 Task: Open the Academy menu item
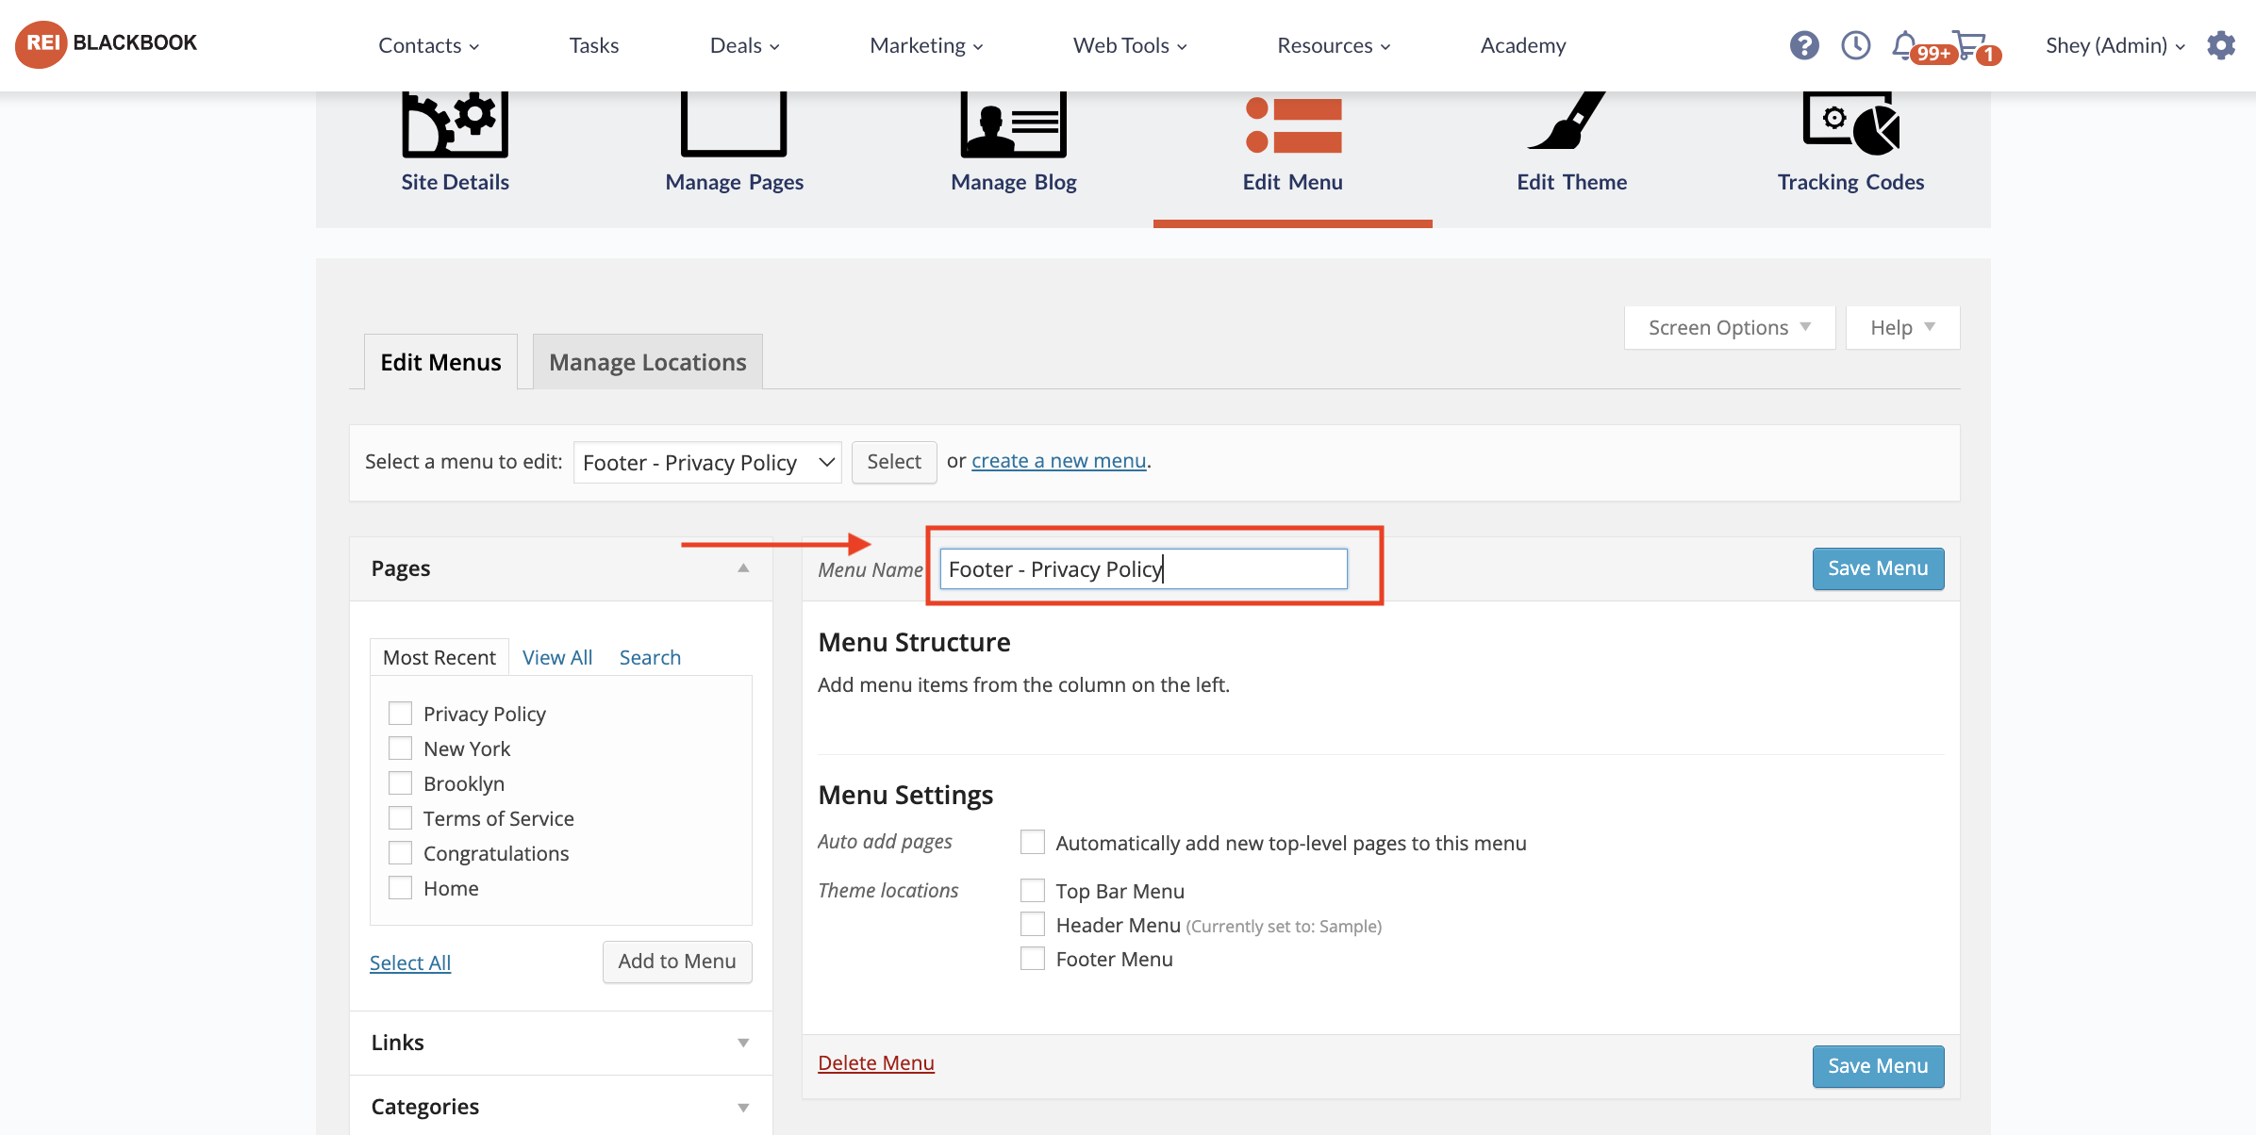point(1523,45)
